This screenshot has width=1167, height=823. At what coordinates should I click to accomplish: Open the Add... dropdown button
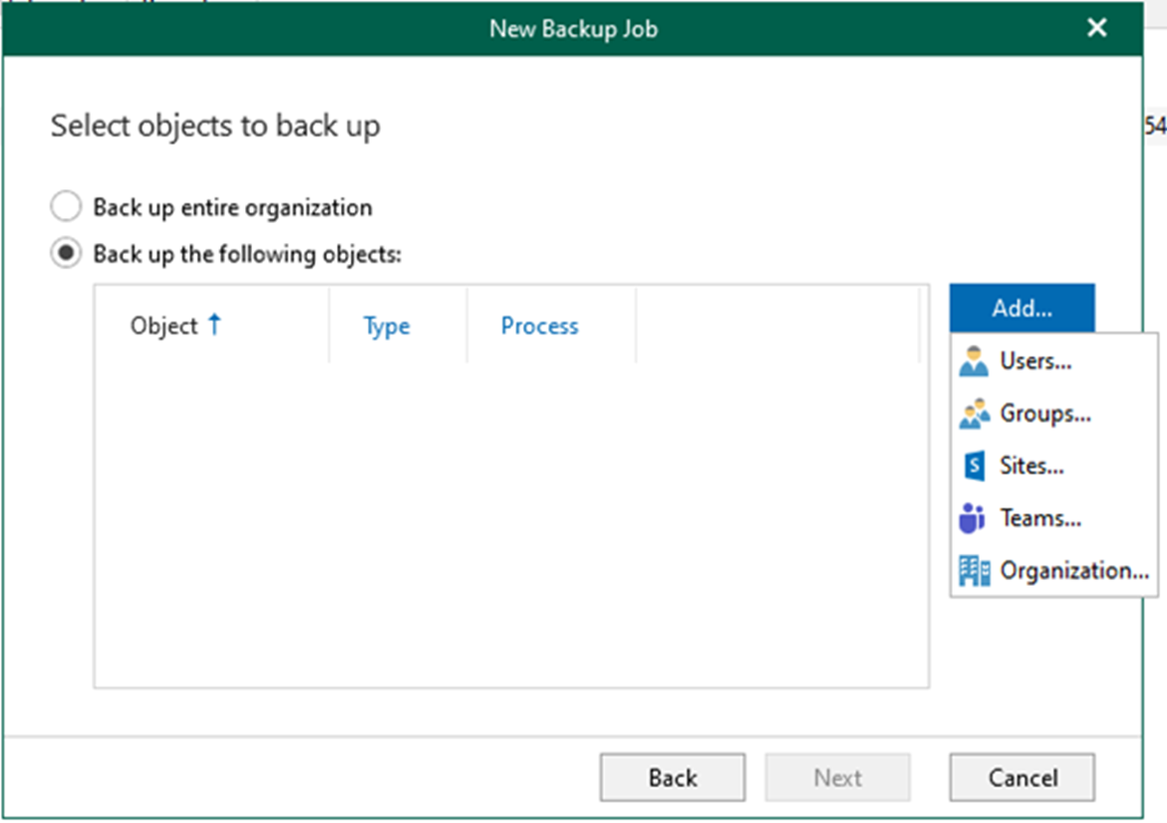tap(1021, 308)
